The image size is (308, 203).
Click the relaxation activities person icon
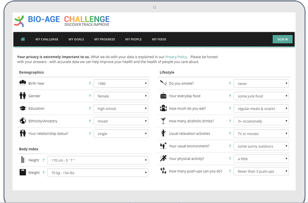[163, 133]
